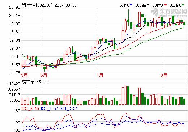Click the 17.84 price axis label
188x132 pixels.
coord(14,40)
